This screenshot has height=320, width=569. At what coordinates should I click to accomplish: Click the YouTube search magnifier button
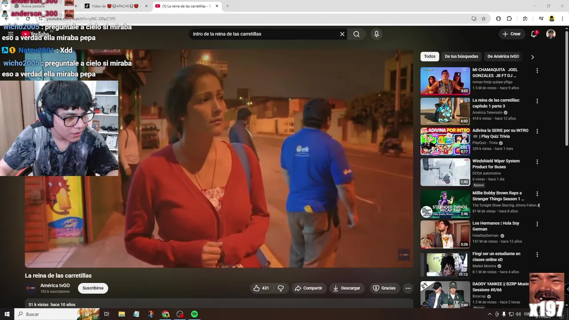(357, 34)
